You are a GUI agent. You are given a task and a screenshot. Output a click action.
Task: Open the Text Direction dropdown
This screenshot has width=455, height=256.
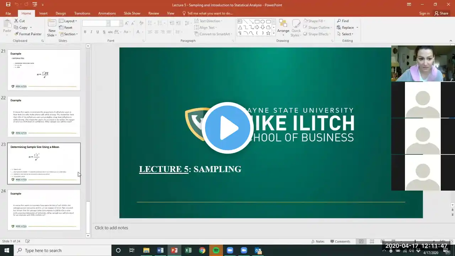pos(208,21)
